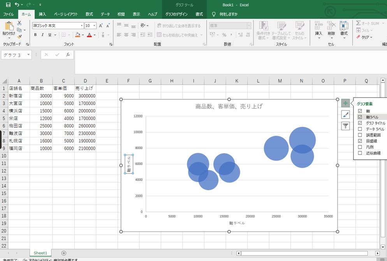
Task: Open the Chart Filters funnel icon
Action: (x=345, y=126)
